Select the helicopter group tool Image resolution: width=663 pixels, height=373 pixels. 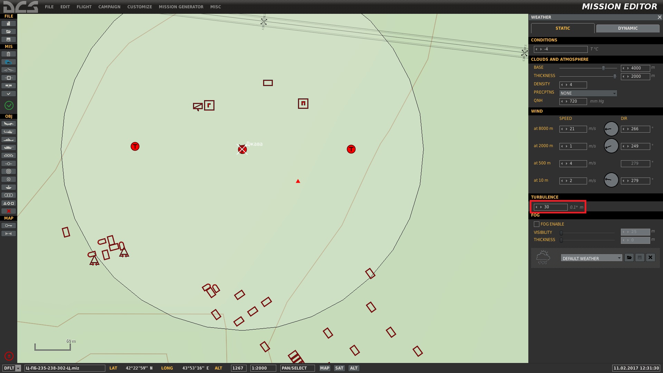click(9, 132)
